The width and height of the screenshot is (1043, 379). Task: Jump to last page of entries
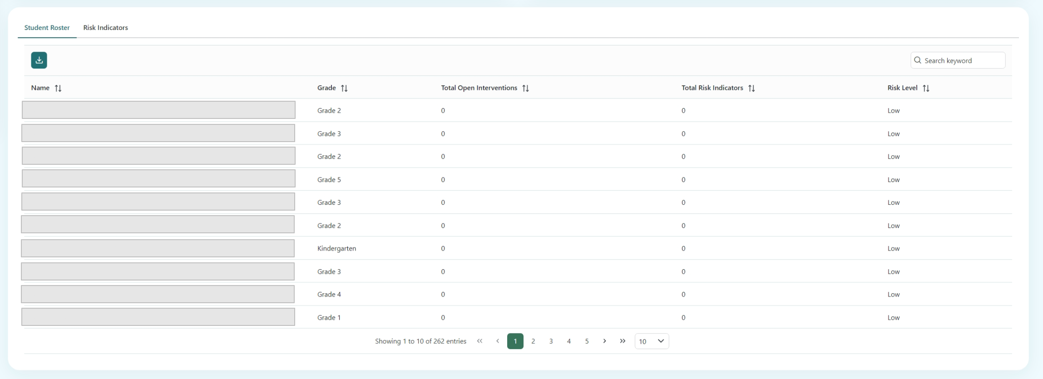(x=623, y=341)
